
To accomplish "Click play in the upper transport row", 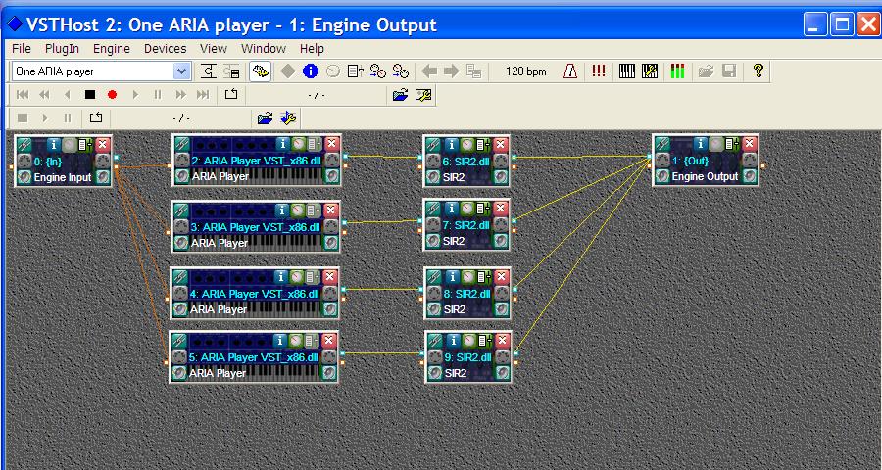I will [x=135, y=95].
